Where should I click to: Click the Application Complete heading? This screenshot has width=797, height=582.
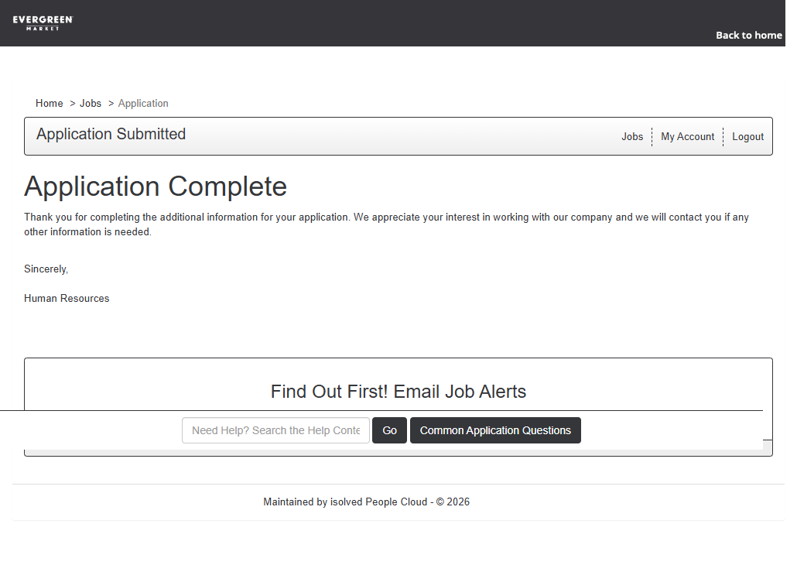click(156, 187)
